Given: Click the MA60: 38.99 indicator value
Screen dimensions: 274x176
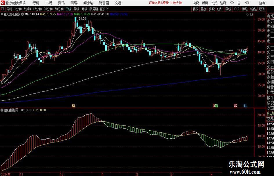Looking at the screenshot, I should click(82, 14).
